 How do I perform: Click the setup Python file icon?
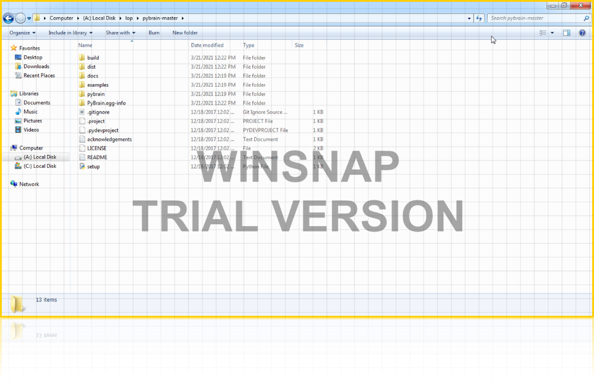click(82, 167)
